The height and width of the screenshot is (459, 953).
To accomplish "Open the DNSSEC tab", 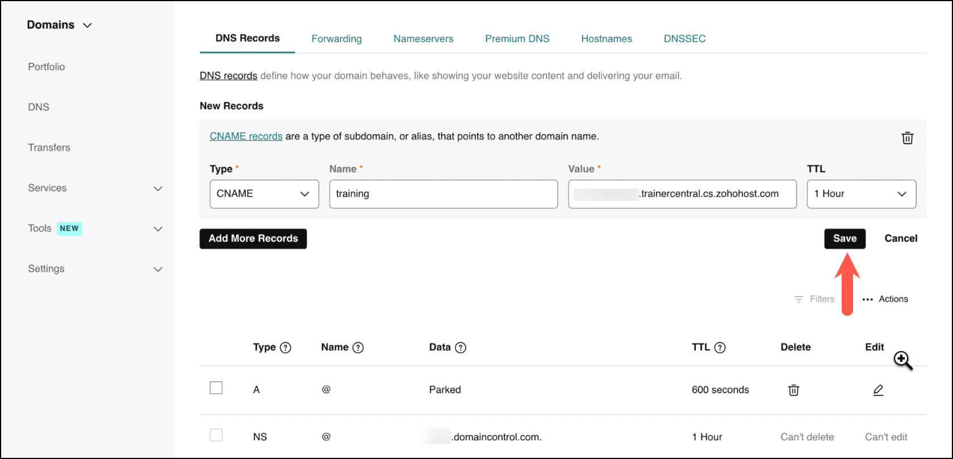I will 684,39.
